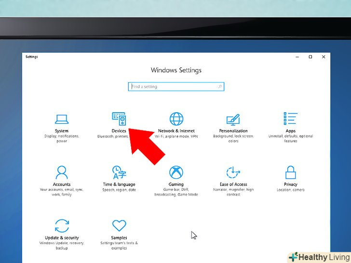Click the 'Apps' label
Image resolution: width=351 pixels, height=263 pixels.
291,131
